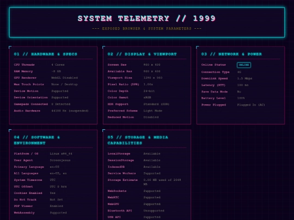The height and width of the screenshot is (220, 294).
Task: Click the 'Device Motion' label
Action: pos(26,91)
